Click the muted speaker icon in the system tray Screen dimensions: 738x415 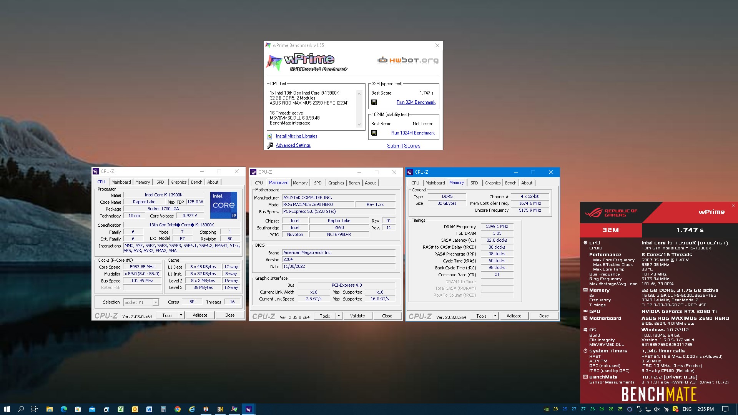[x=657, y=409]
